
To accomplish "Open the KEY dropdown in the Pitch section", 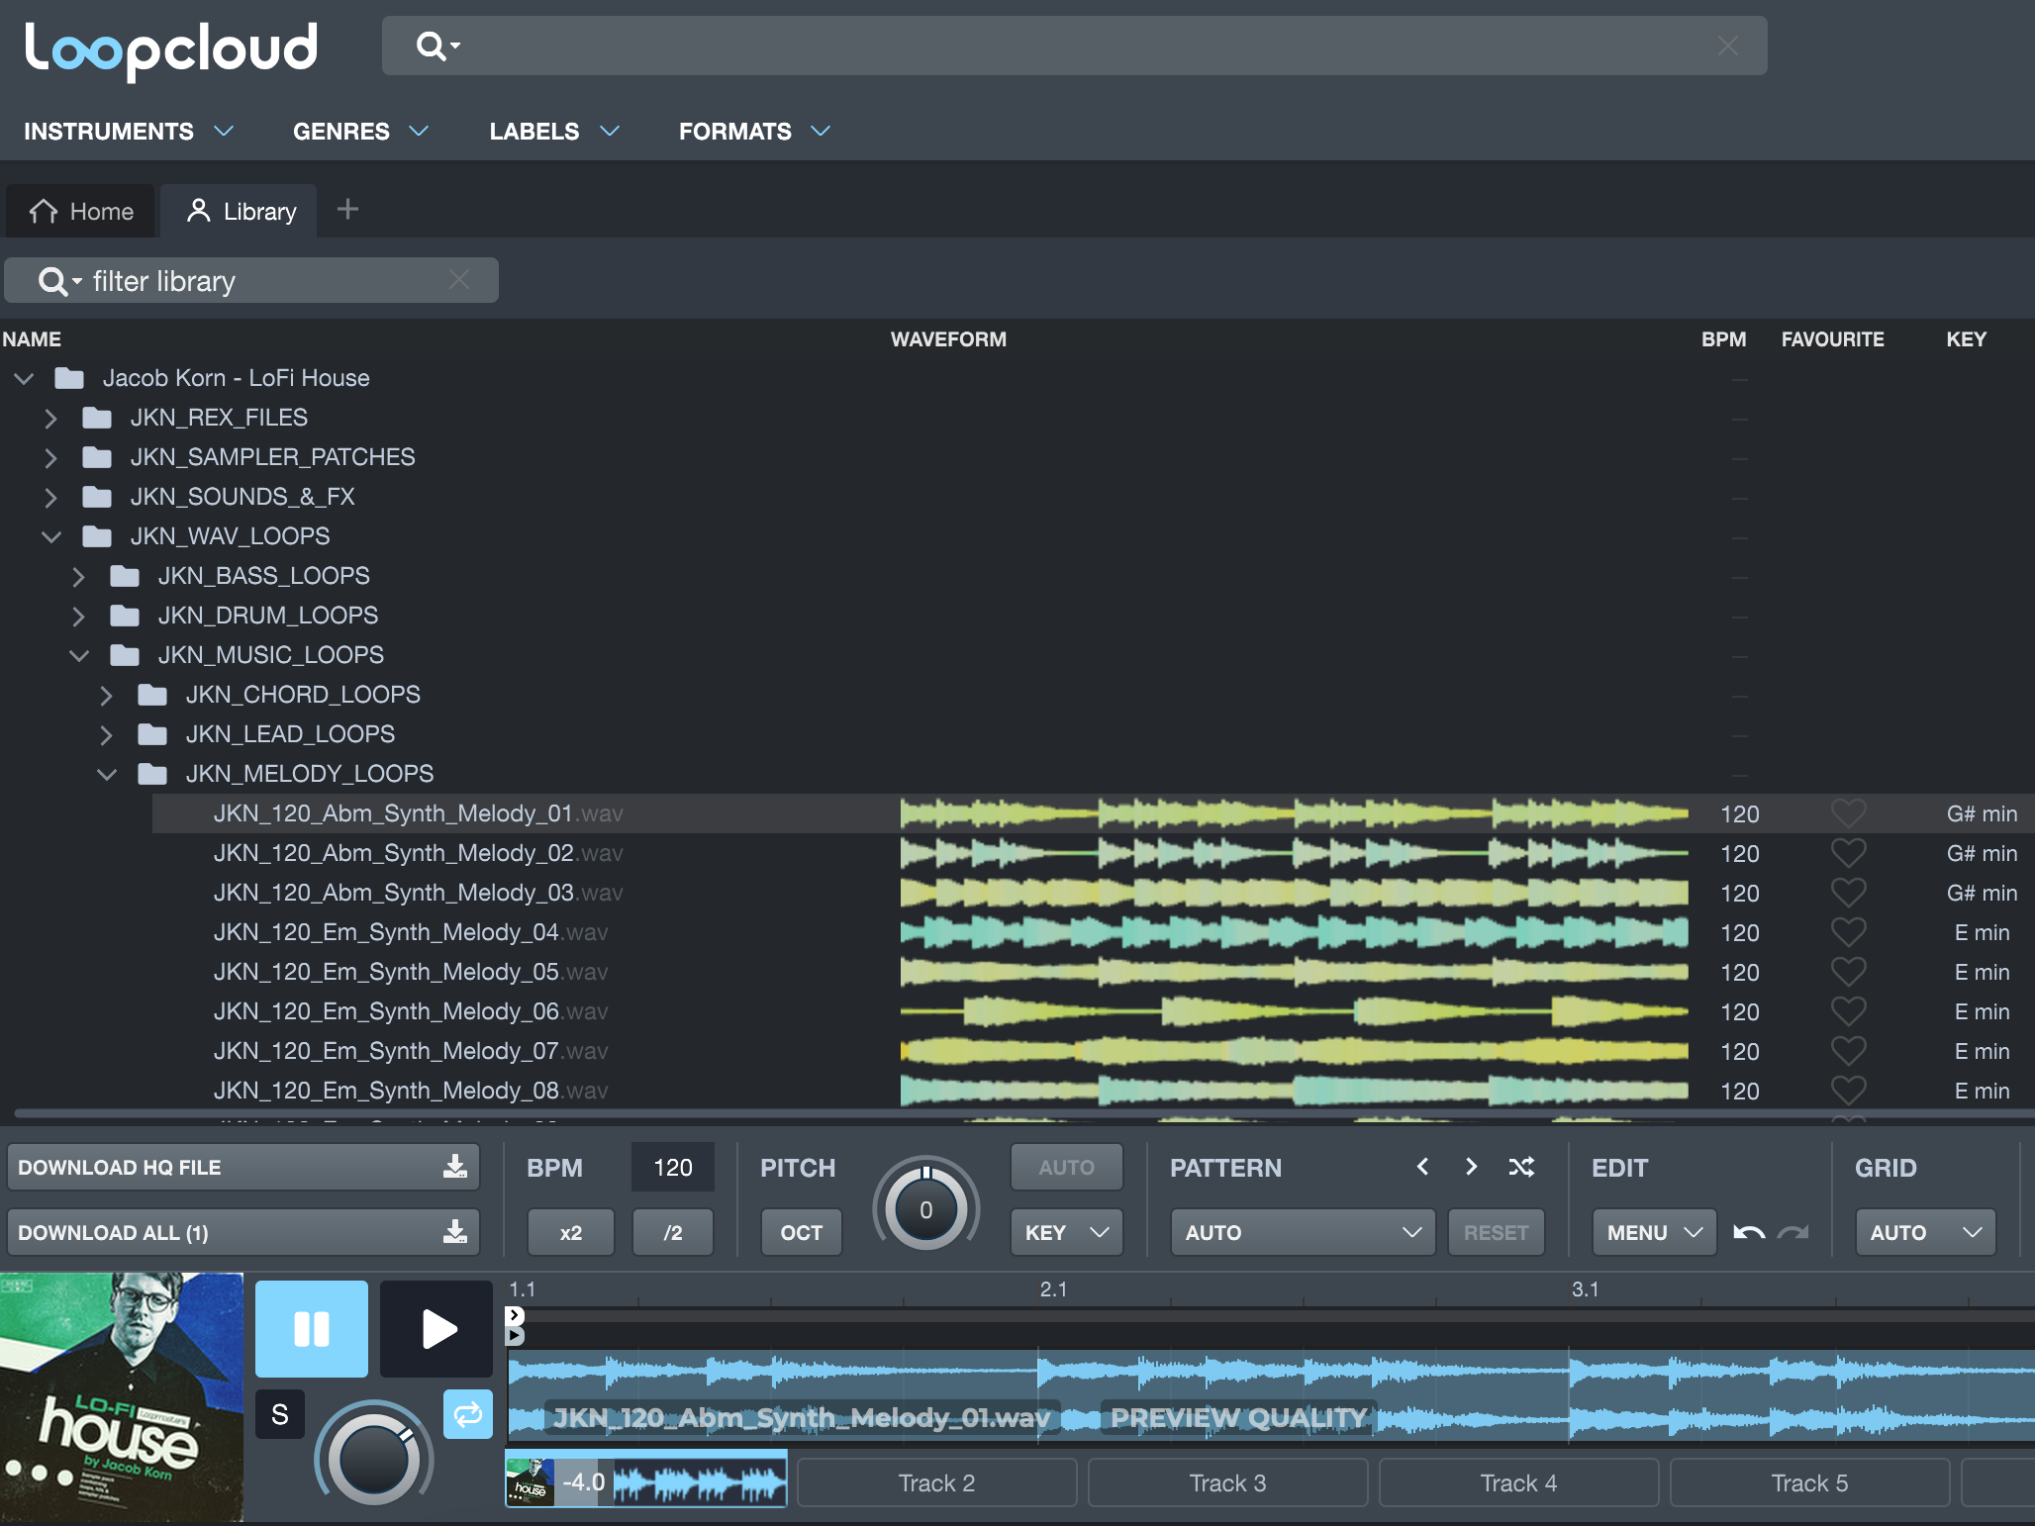I will pyautogui.click(x=1066, y=1232).
